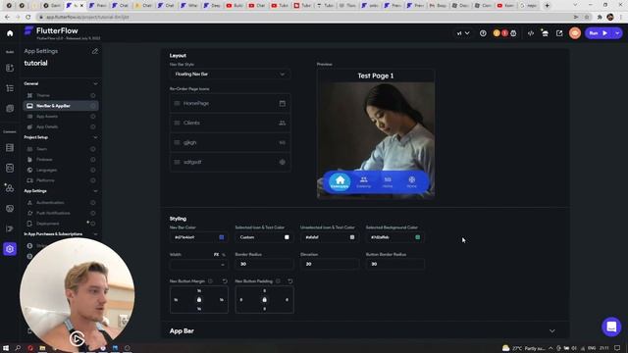Open the API Calls icon in left rail
The height and width of the screenshot is (353, 628).
pos(10,168)
